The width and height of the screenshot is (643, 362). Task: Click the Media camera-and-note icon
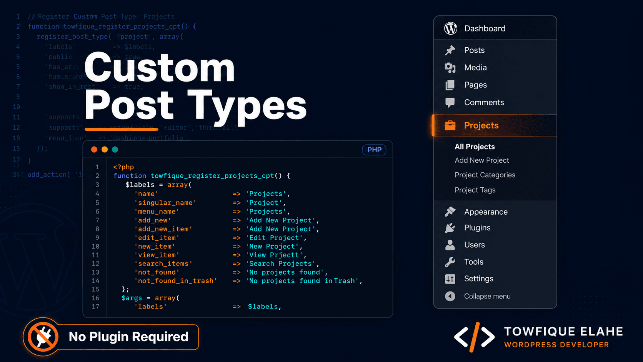(450, 68)
